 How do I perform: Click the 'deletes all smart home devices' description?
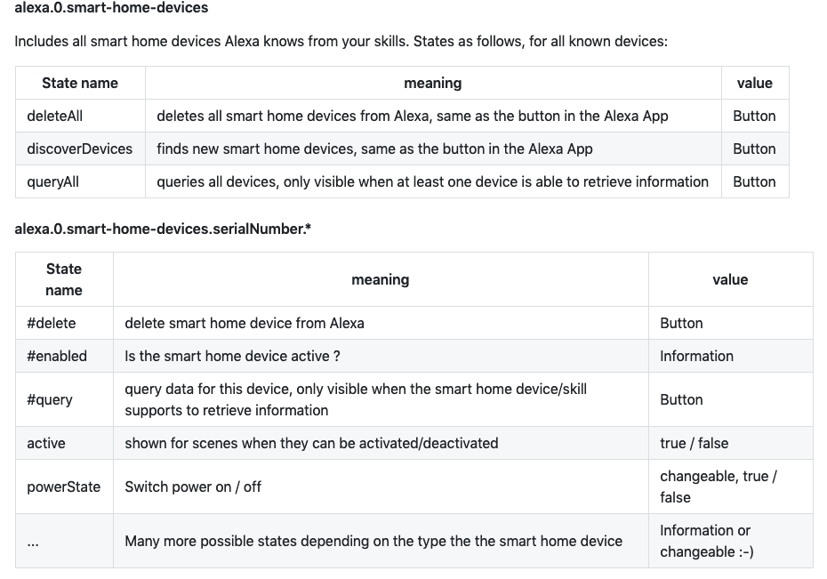[412, 116]
